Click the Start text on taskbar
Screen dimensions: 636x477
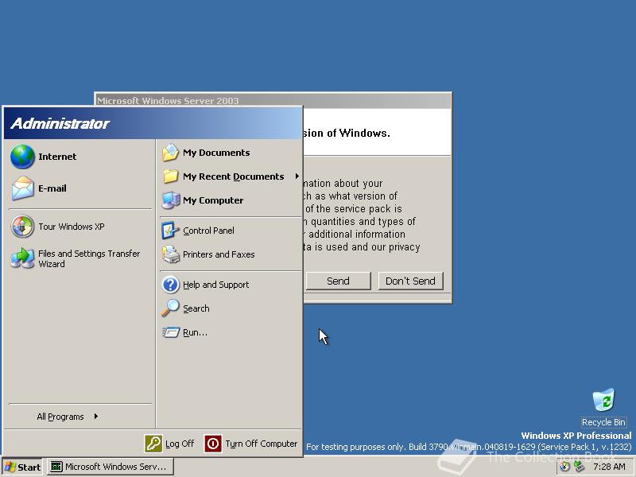(x=29, y=467)
